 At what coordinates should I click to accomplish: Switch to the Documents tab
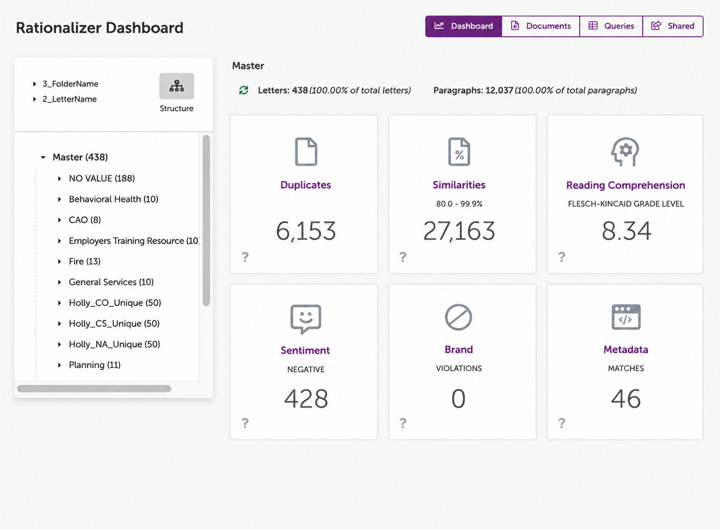[541, 26]
